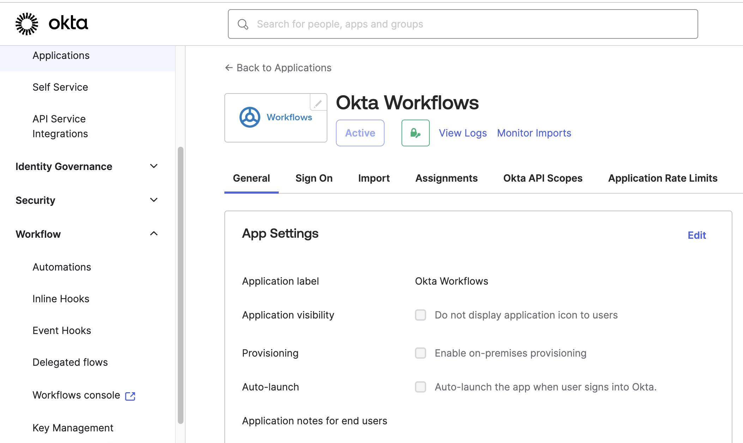The width and height of the screenshot is (743, 443).
Task: Click Edit in App Settings
Action: coord(696,235)
